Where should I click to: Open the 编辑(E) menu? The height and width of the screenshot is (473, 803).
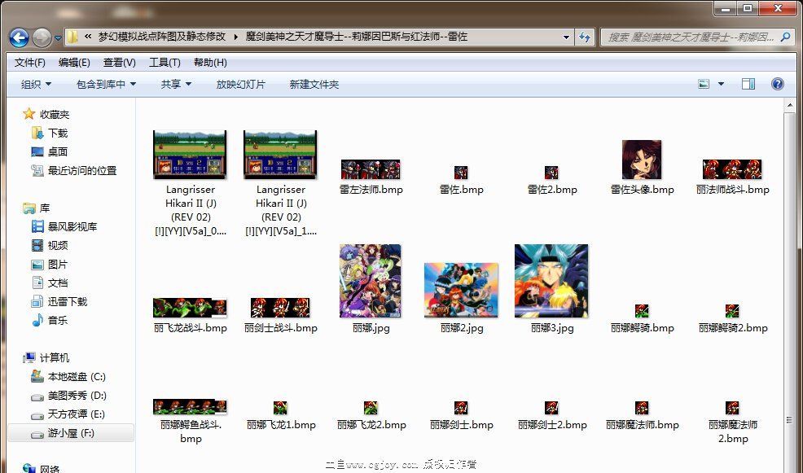[x=74, y=63]
